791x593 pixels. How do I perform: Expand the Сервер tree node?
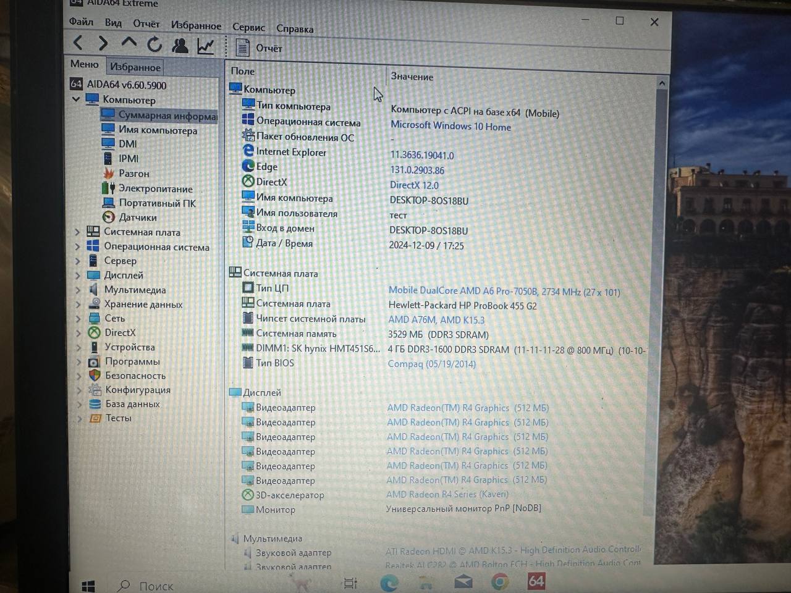77,261
